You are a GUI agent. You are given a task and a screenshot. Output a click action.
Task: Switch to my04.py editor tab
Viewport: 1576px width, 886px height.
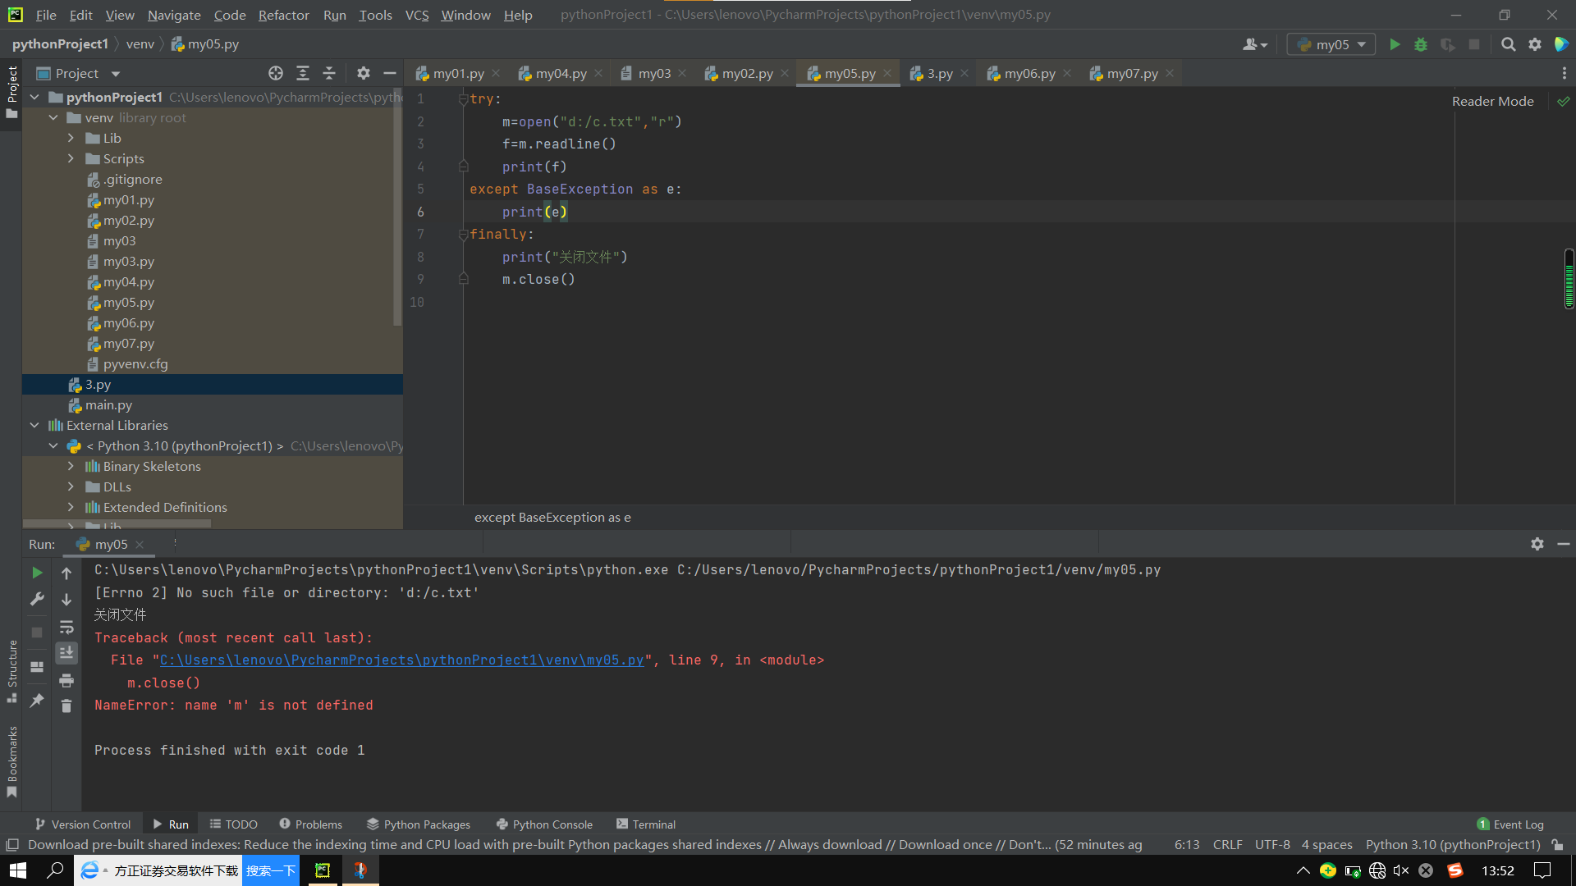561,73
